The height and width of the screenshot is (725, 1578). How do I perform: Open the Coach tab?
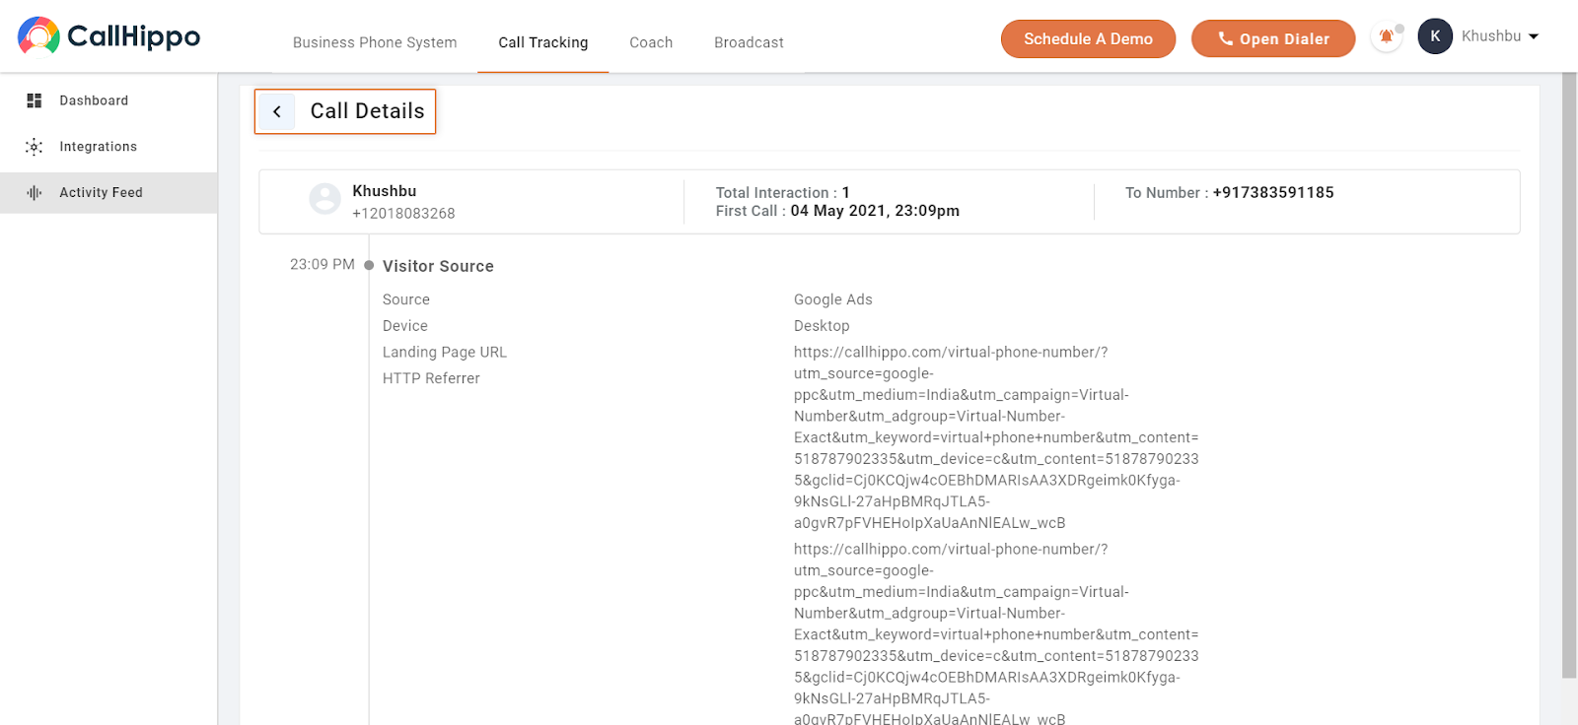651,42
